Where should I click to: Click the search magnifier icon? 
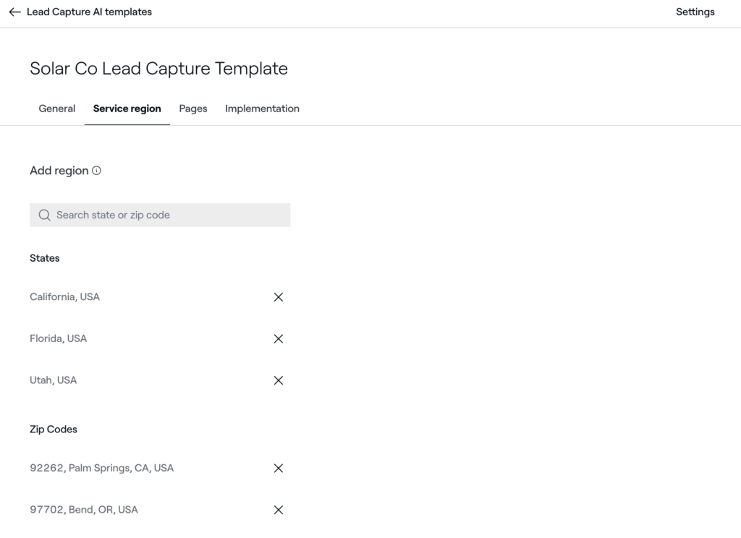point(44,215)
